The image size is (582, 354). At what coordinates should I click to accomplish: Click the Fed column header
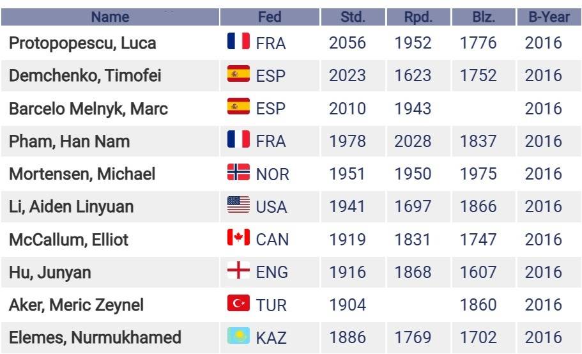click(x=270, y=17)
